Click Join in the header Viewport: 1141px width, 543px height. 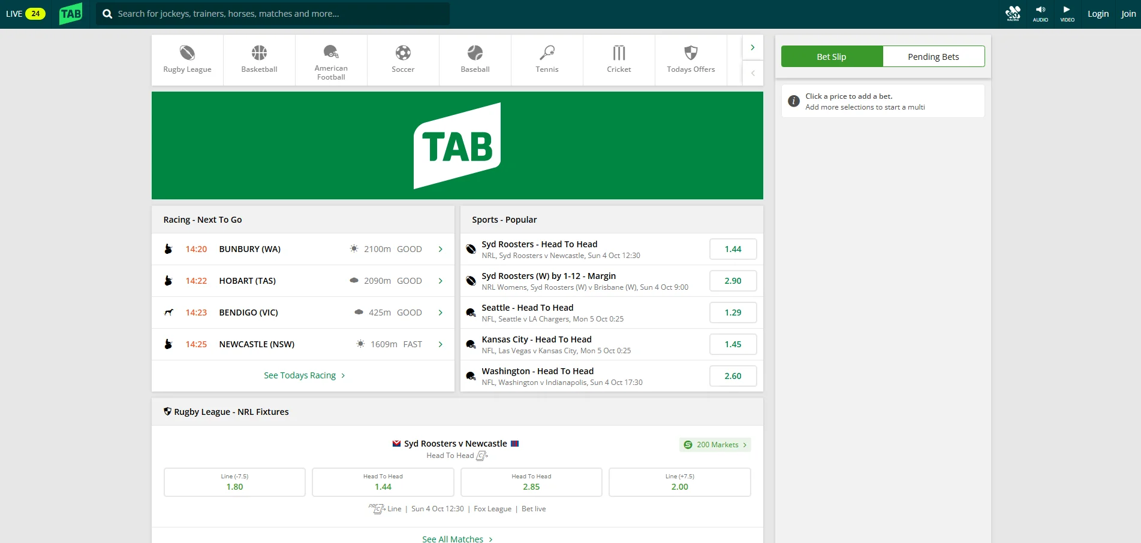click(x=1128, y=14)
